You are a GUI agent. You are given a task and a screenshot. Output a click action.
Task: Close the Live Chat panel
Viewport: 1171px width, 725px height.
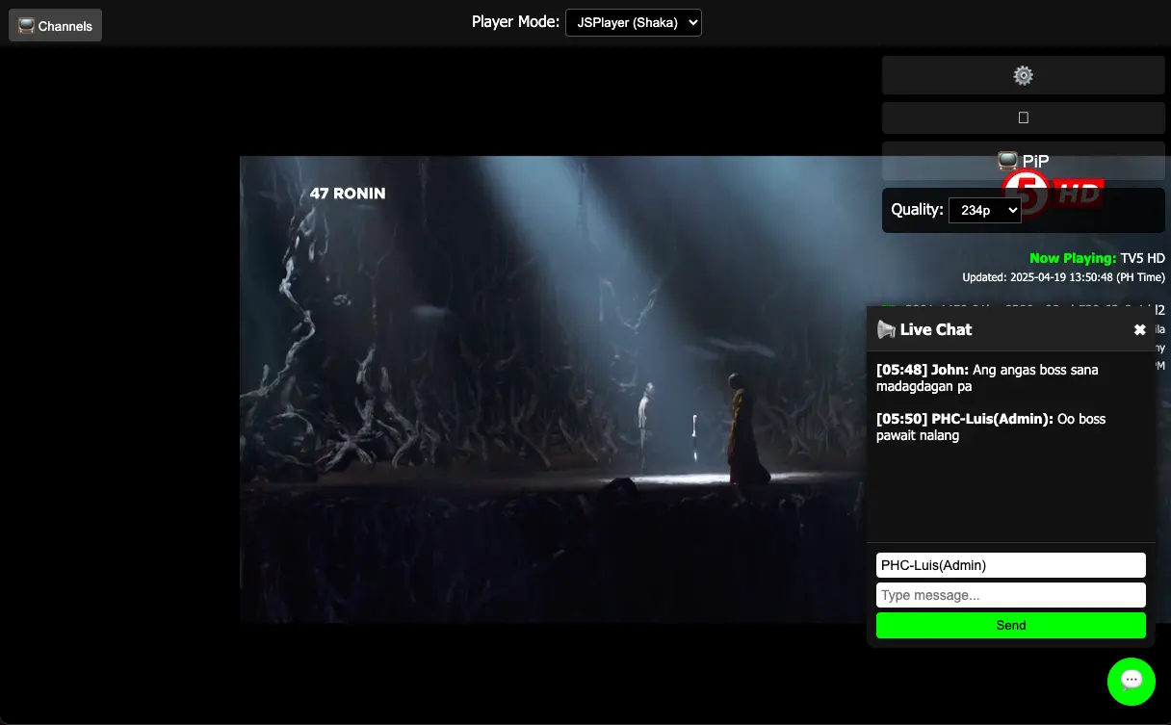point(1139,329)
